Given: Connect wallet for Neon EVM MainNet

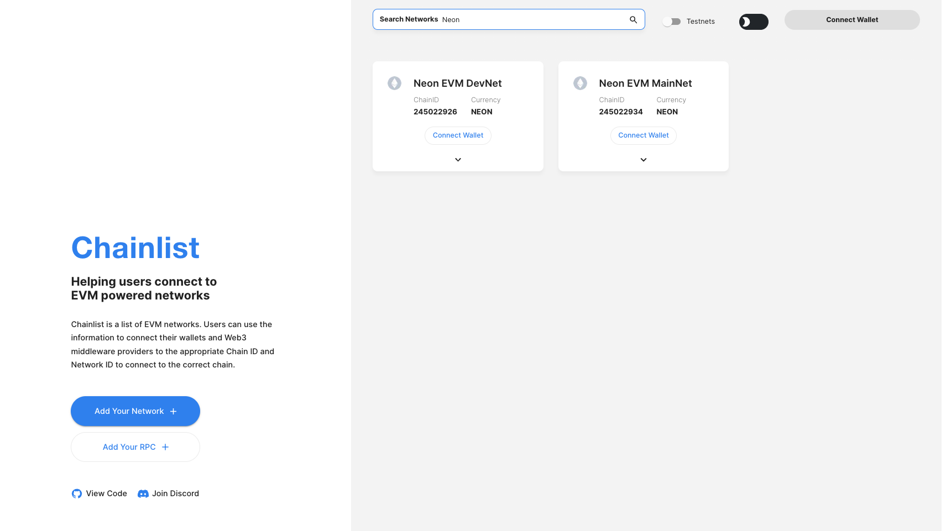Looking at the screenshot, I should pyautogui.click(x=644, y=135).
